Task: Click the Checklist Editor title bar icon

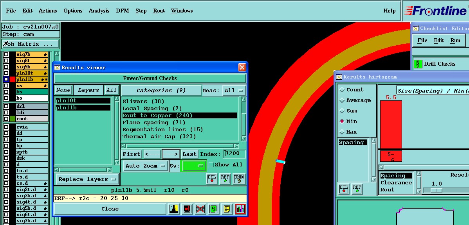Action: click(416, 29)
